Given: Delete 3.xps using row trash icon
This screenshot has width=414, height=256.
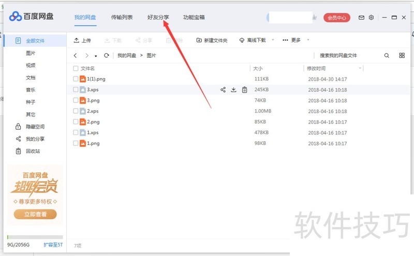Looking at the screenshot, I should click(244, 90).
